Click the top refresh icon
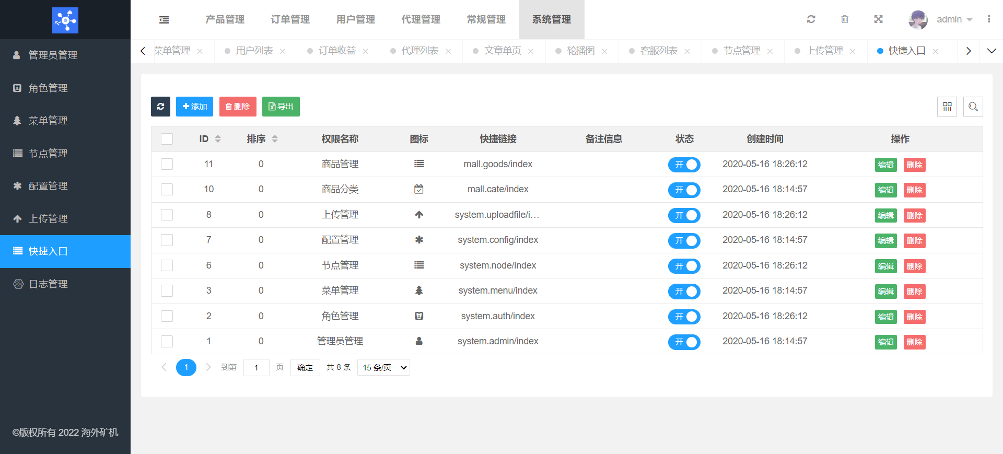 811,19
